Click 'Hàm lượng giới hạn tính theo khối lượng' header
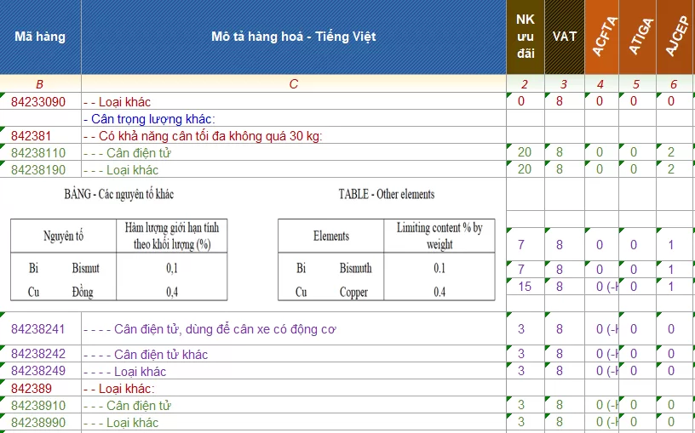Image resolution: width=695 pixels, height=433 pixels. tap(172, 236)
